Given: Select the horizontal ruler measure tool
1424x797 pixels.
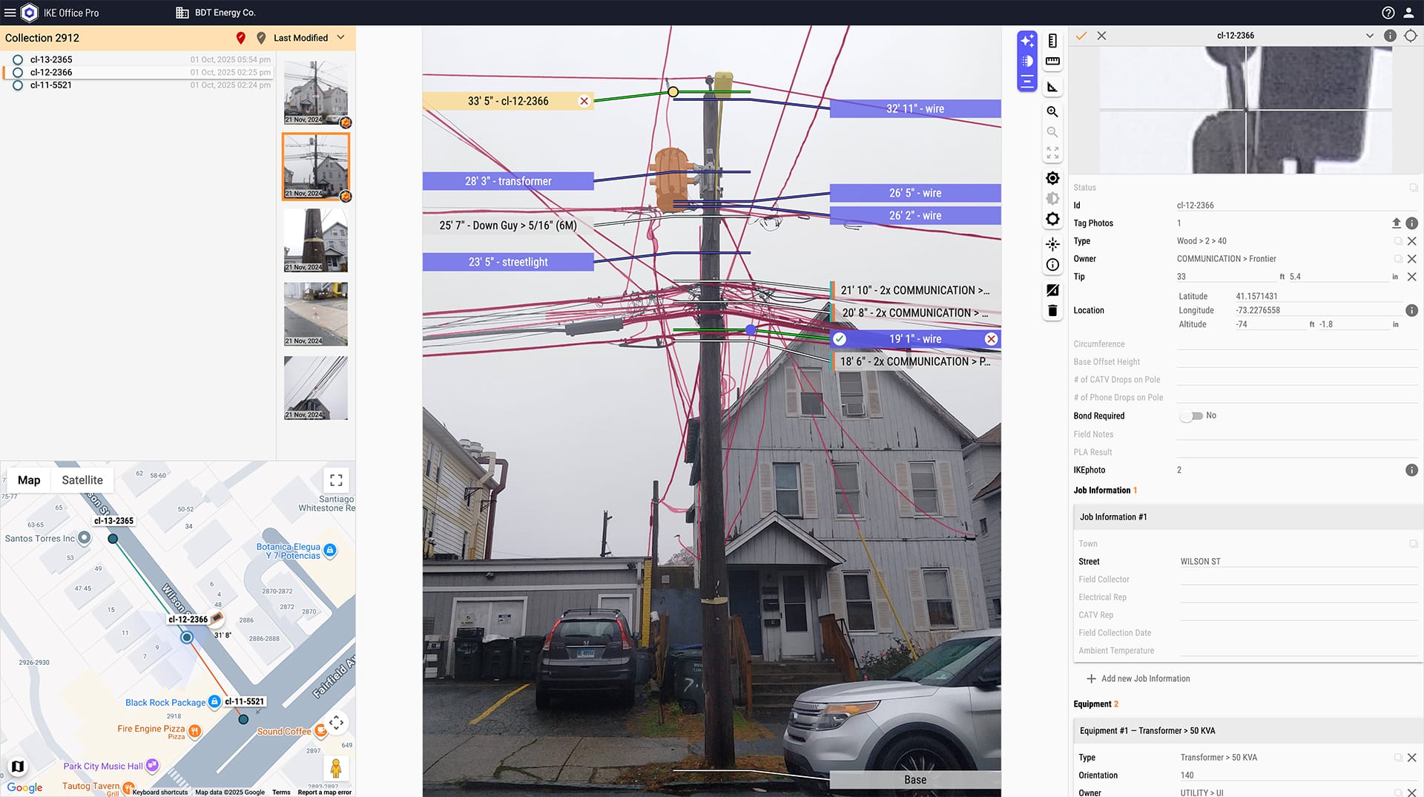Looking at the screenshot, I should [x=1052, y=62].
